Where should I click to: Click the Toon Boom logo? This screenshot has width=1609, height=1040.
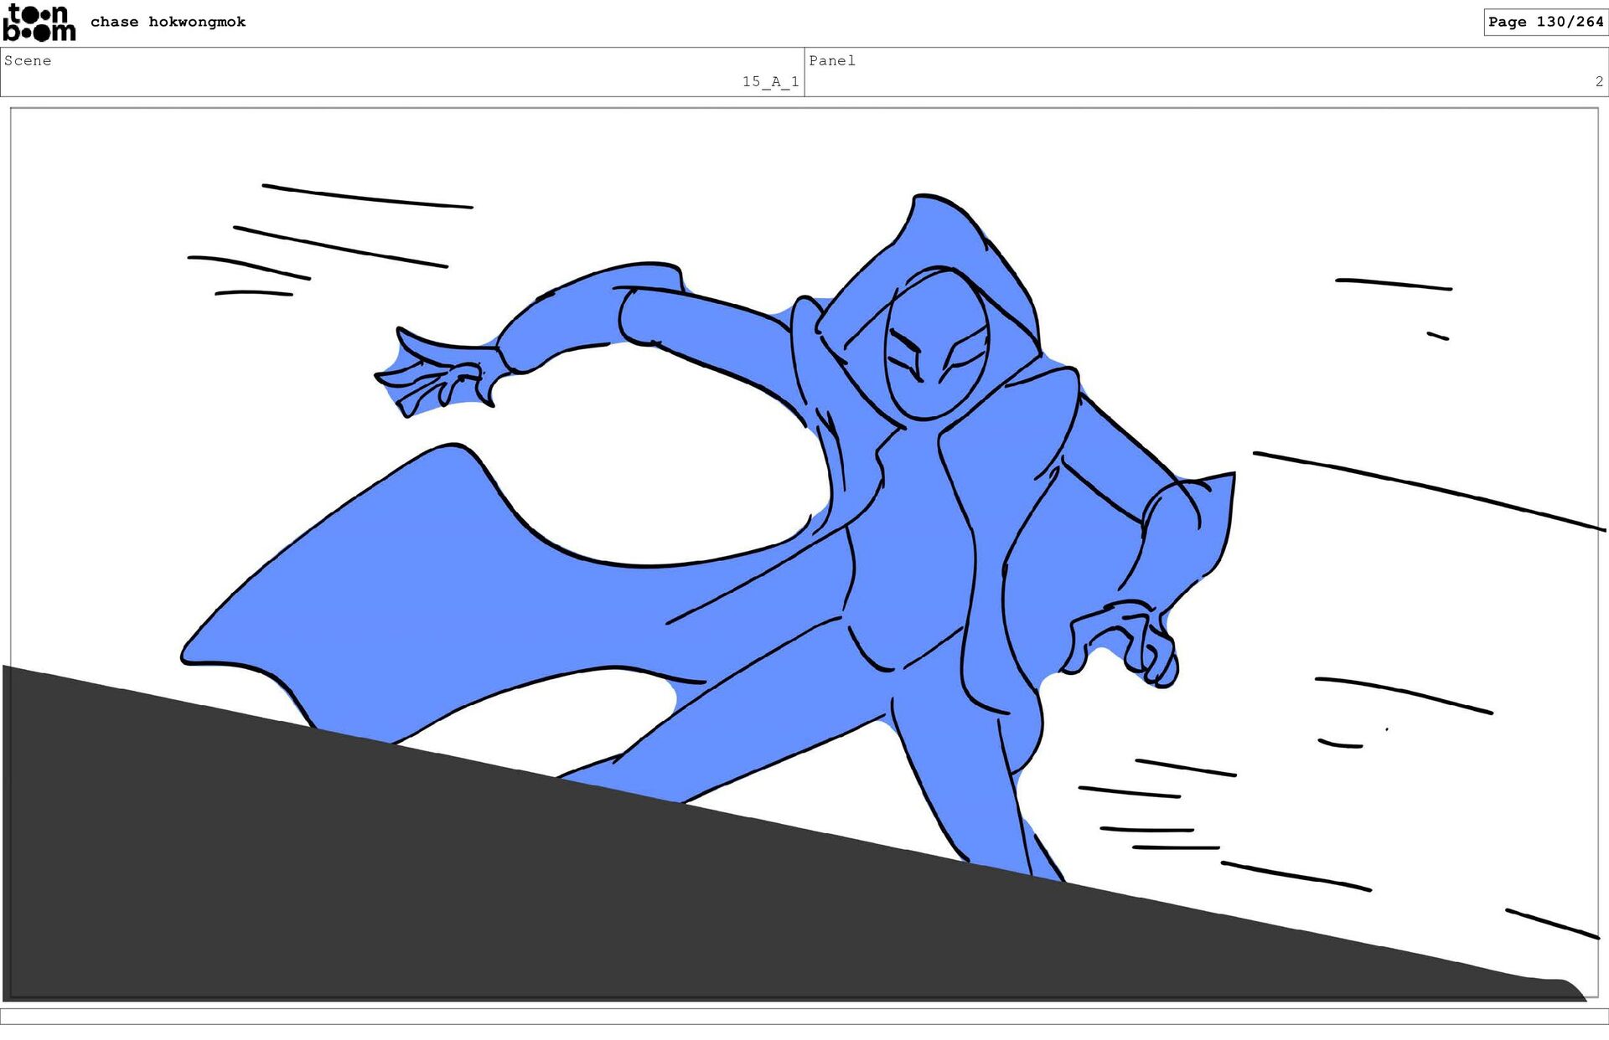click(x=39, y=23)
